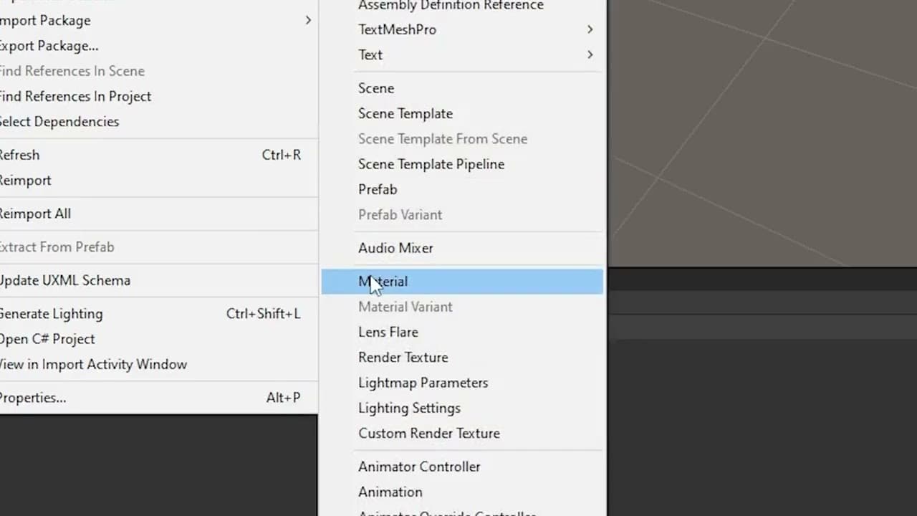917x516 pixels.
Task: Click Generate Lighting menu item
Action: pyautogui.click(x=52, y=314)
